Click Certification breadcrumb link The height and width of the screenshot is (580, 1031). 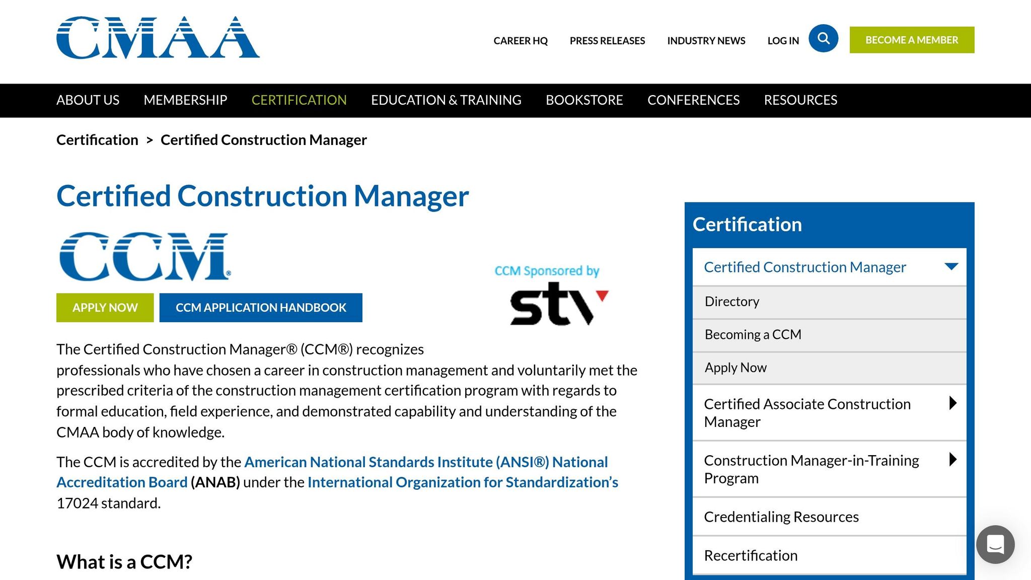(97, 140)
